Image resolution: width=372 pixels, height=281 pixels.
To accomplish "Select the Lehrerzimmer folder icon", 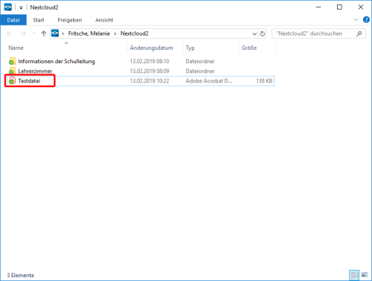I will pyautogui.click(x=12, y=71).
